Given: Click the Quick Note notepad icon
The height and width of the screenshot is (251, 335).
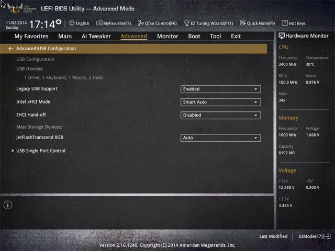Looking at the screenshot, I should pyautogui.click(x=243, y=23).
